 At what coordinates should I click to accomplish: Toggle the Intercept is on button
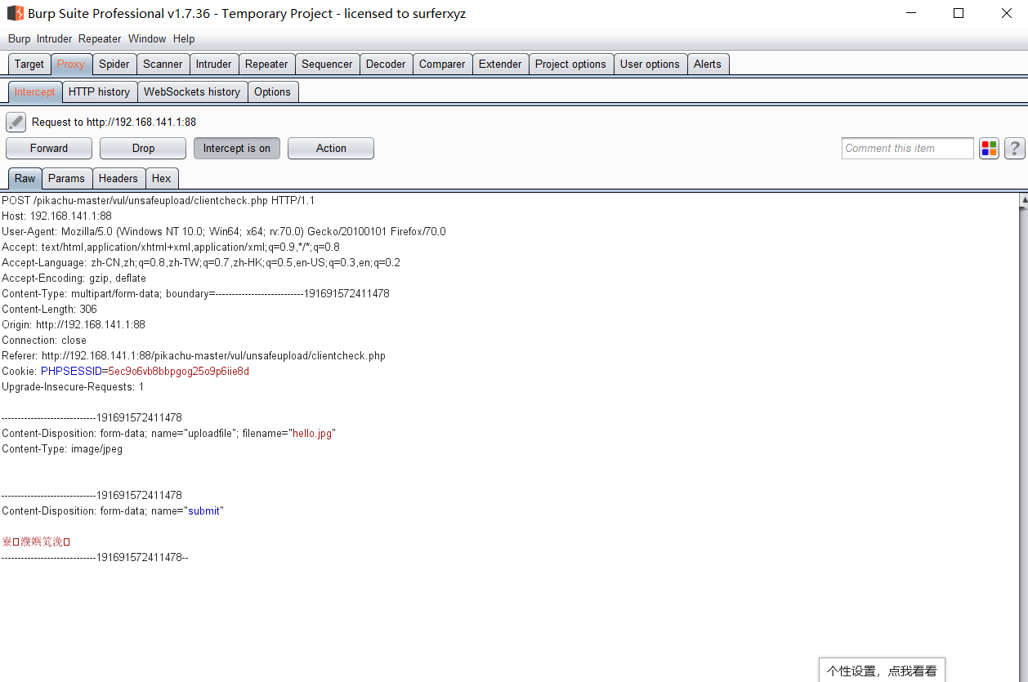pos(237,148)
